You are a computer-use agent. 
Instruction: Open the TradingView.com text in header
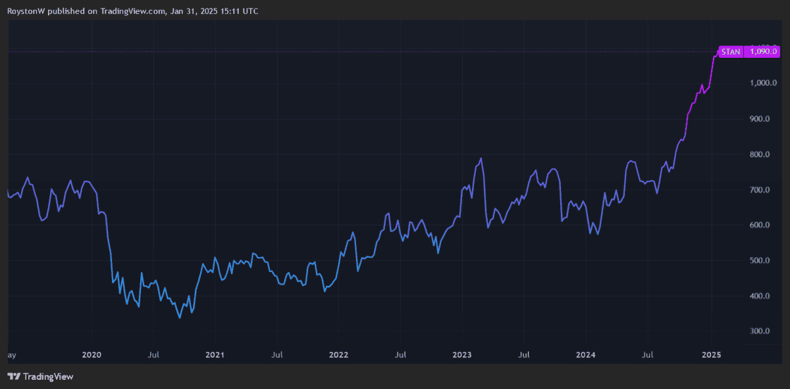[x=134, y=11]
